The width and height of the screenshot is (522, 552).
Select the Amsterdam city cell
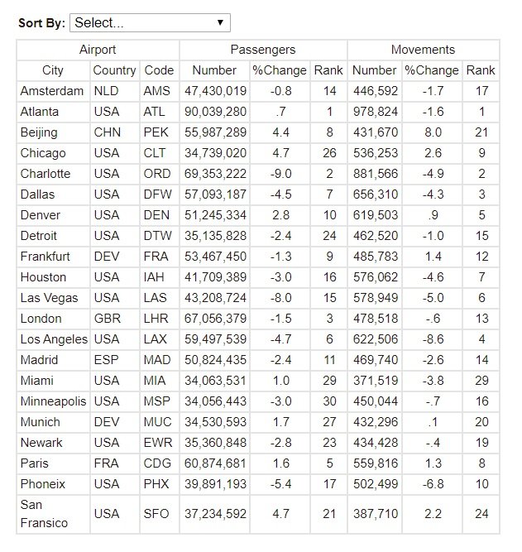[x=52, y=91]
